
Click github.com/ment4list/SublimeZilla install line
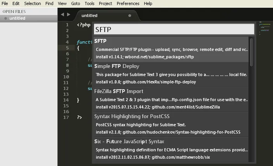coord(158,107)
